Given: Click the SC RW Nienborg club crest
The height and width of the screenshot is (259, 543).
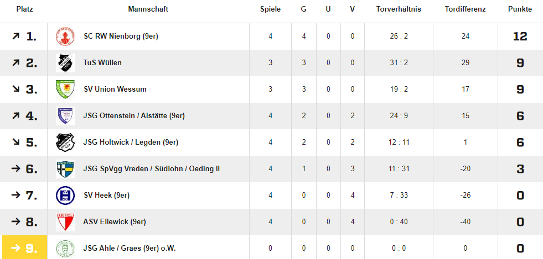Looking at the screenshot, I should pyautogui.click(x=65, y=36).
